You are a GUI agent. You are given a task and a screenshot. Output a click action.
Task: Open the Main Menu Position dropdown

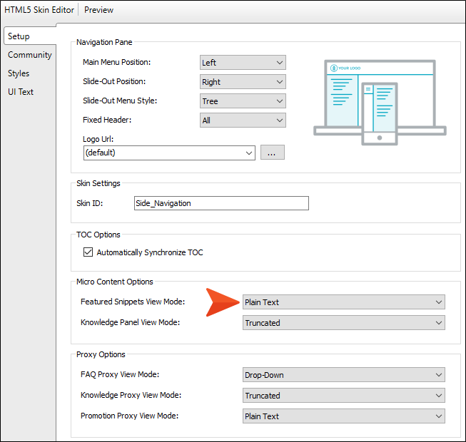243,63
